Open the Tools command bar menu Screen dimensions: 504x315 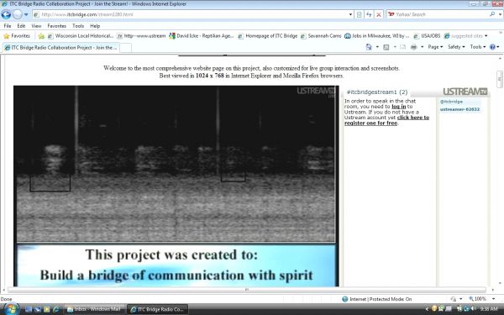[478, 47]
